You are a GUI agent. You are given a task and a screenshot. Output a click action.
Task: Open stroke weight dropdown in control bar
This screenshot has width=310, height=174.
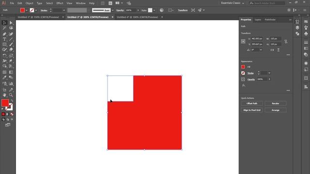pos(63,10)
